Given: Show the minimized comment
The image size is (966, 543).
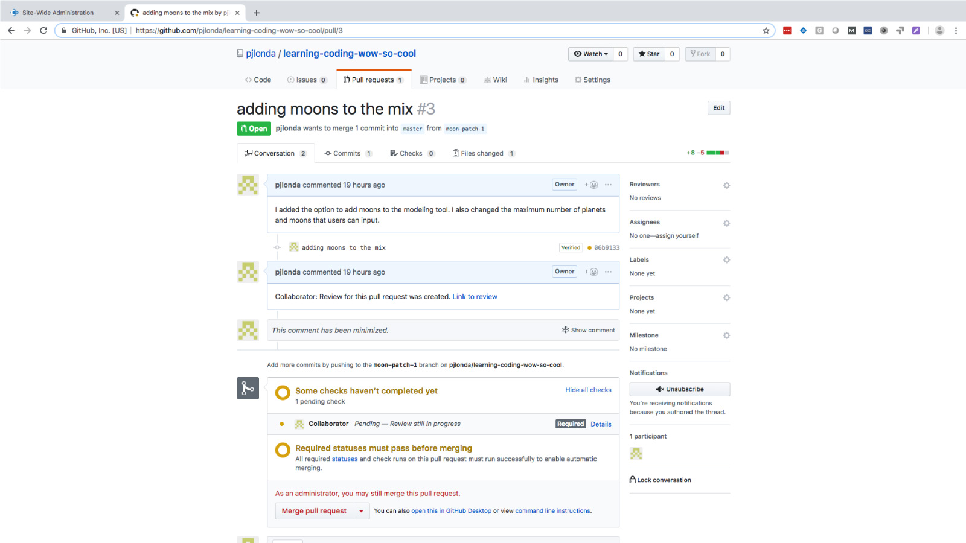Looking at the screenshot, I should (x=588, y=330).
